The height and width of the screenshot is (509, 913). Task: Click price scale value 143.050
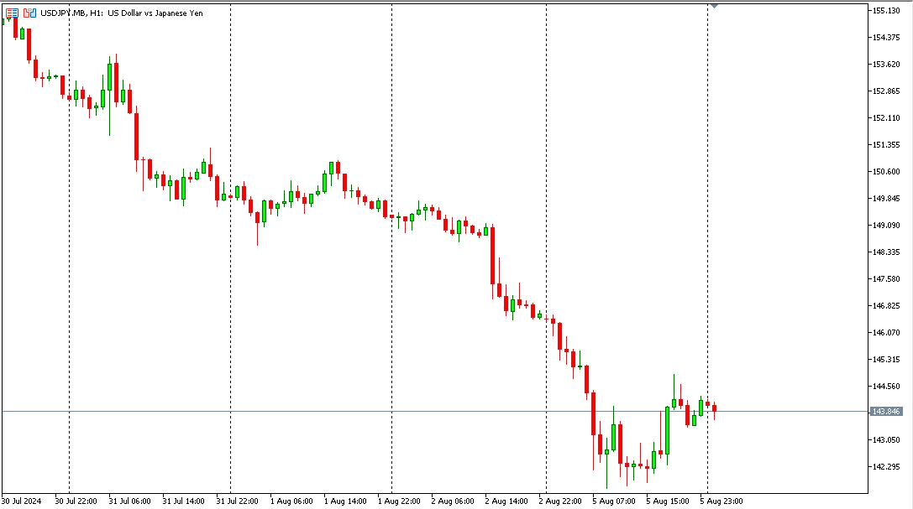(x=886, y=440)
